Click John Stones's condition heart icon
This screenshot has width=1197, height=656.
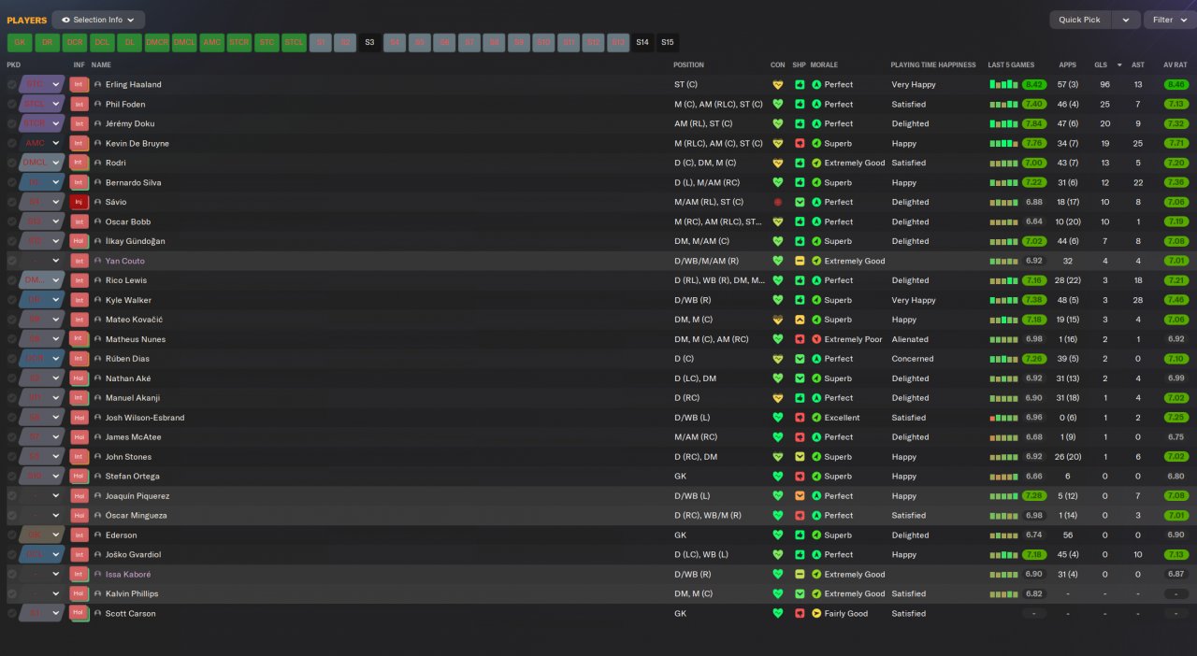point(777,457)
